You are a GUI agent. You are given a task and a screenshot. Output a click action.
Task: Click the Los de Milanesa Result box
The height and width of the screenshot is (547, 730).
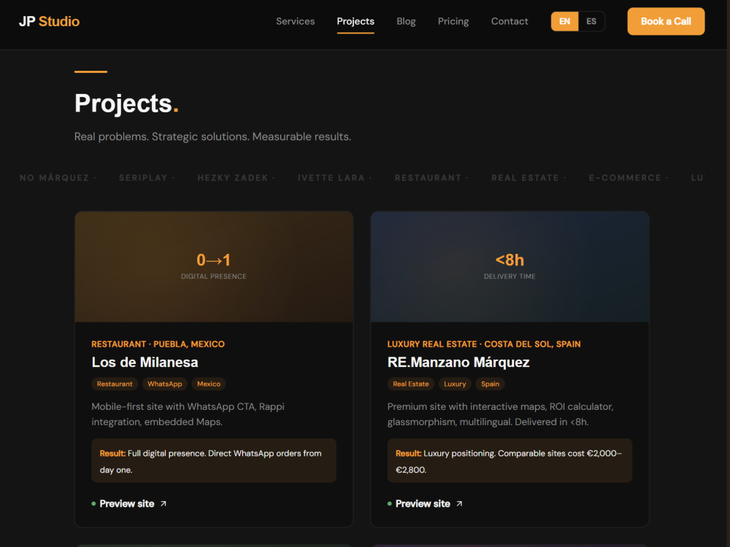pos(214,460)
